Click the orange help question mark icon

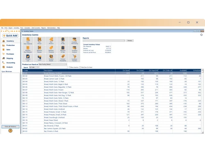point(10,131)
